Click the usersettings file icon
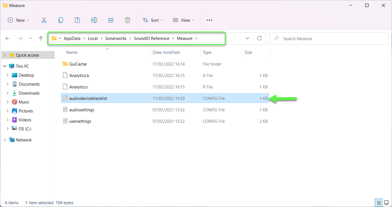This screenshot has height=207, width=392. [x=65, y=121]
